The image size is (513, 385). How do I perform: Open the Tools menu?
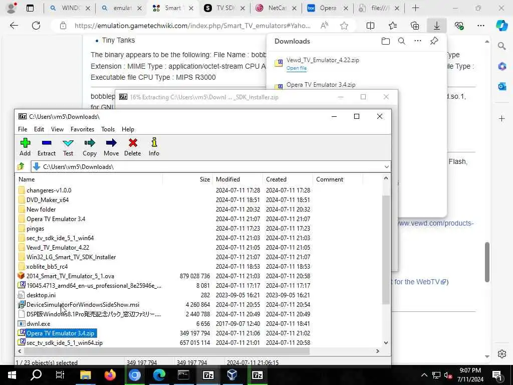tap(108, 129)
